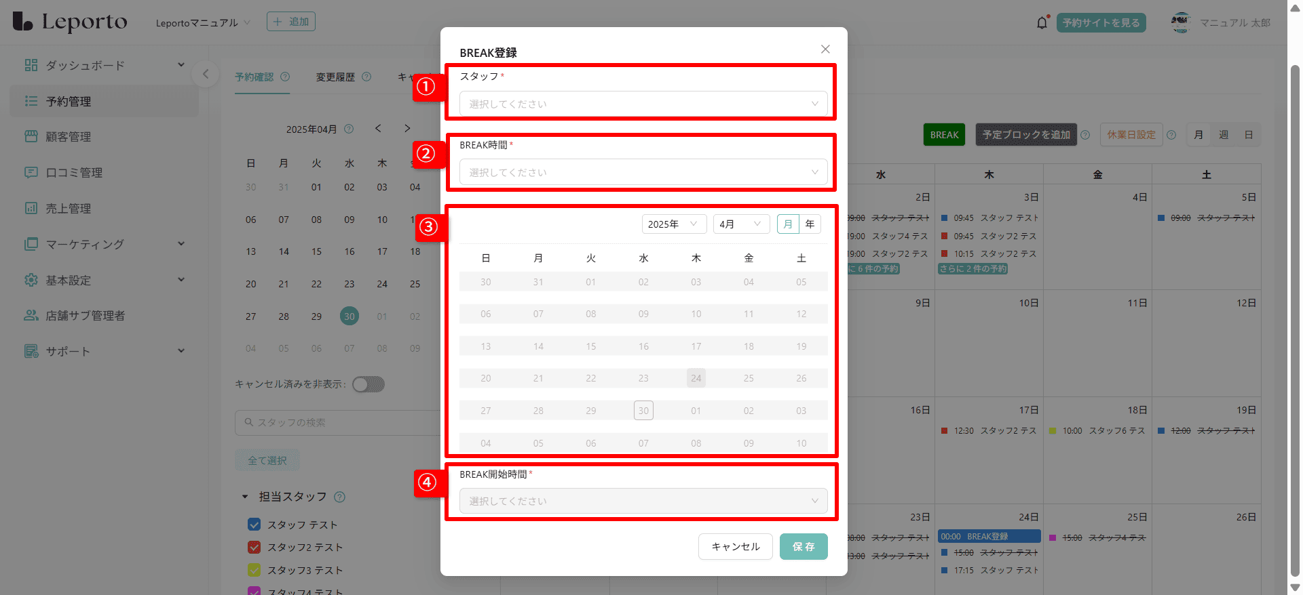Open 顧客管理 in sidebar
Viewport: 1303px width, 595px height.
pyautogui.click(x=105, y=136)
